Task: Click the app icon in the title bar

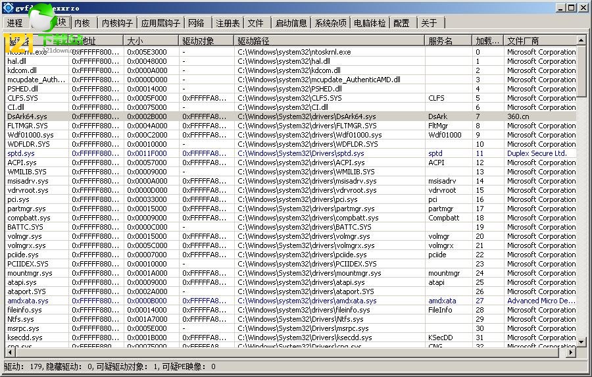Action: pyautogui.click(x=8, y=7)
